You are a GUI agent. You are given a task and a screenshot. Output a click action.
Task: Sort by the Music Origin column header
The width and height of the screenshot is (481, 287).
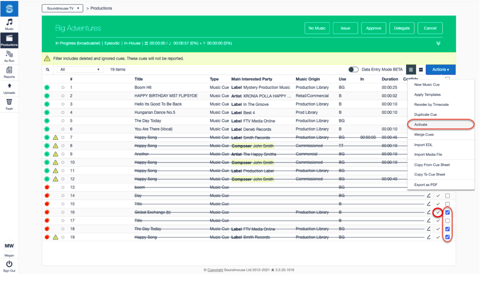coord(308,79)
